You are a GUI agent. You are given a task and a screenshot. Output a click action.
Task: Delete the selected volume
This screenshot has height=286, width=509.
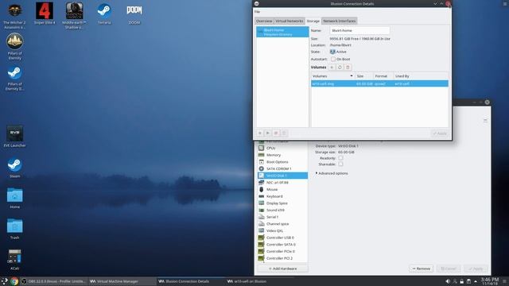click(x=348, y=68)
